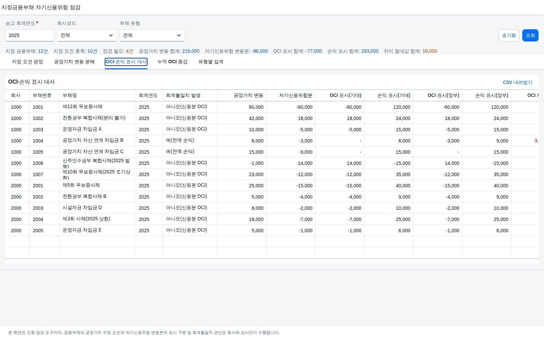This screenshot has width=544, height=340.
Task: Select row 전환권부 복합사채(분리 불가)
Action: tap(272, 118)
